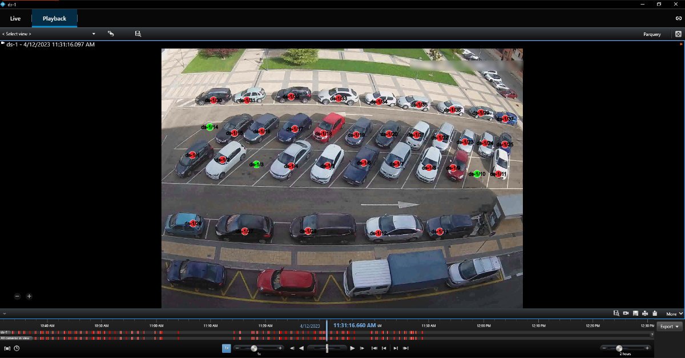The height and width of the screenshot is (358, 685).
Task: Switch to the Live tab
Action: (x=15, y=19)
